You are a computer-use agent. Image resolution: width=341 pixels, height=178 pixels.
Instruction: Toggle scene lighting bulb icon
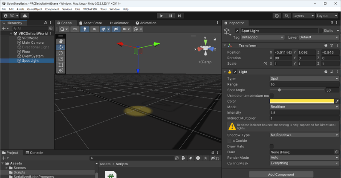(85, 29)
